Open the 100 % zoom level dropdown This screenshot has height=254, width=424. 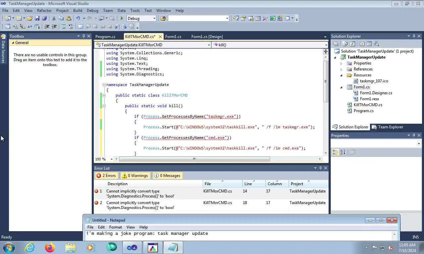pyautogui.click(x=111, y=159)
